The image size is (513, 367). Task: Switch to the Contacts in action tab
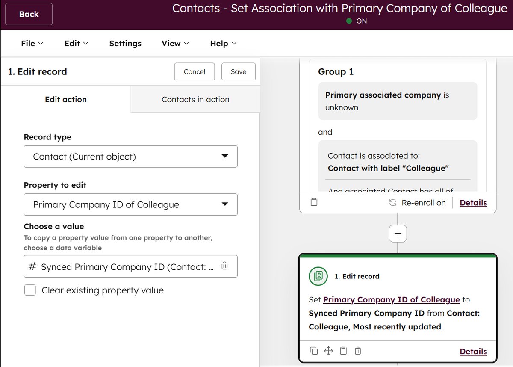pos(195,99)
